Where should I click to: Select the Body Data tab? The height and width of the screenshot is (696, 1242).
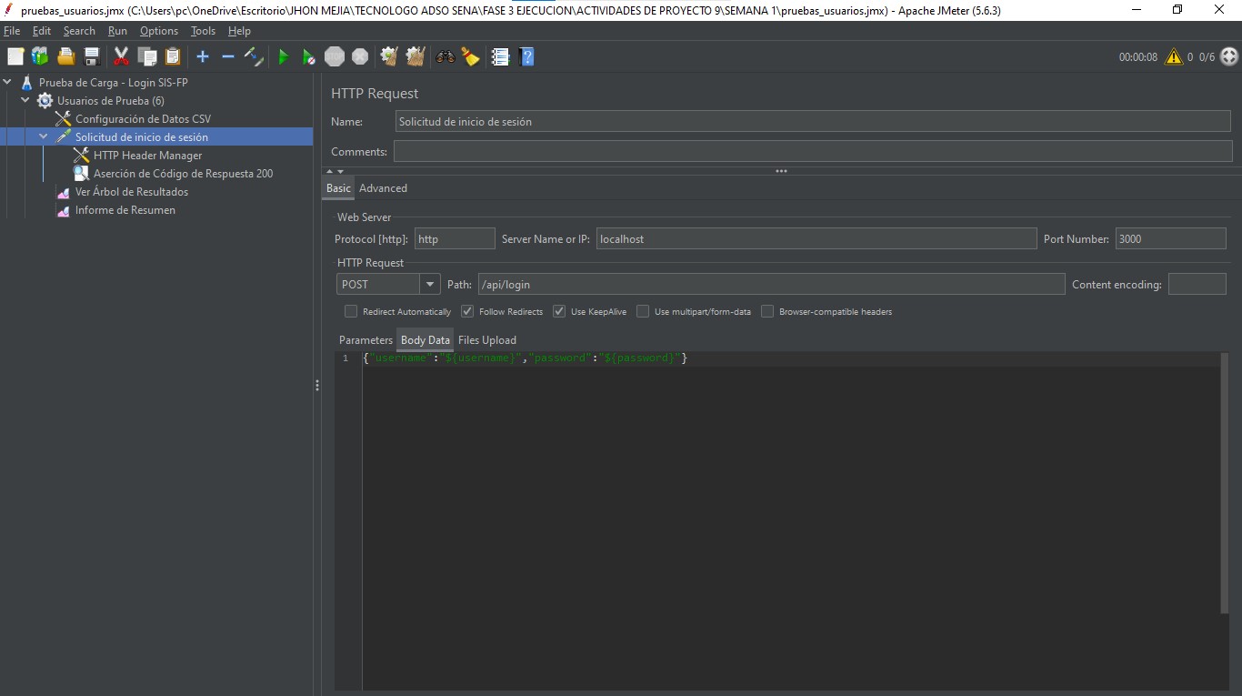[426, 340]
